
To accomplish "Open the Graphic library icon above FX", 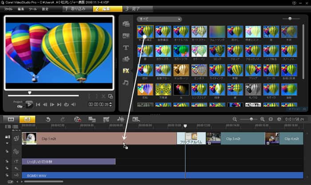I will [x=126, y=59].
